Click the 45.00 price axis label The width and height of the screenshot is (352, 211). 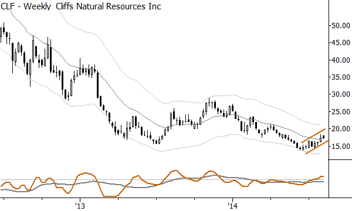coord(341,43)
